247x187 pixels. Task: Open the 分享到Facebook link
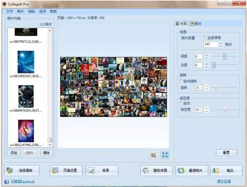(23, 182)
